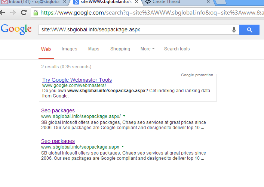Click the Create Thread tab favicon
The width and height of the screenshot is (264, 187).
pyautogui.click(x=148, y=2)
